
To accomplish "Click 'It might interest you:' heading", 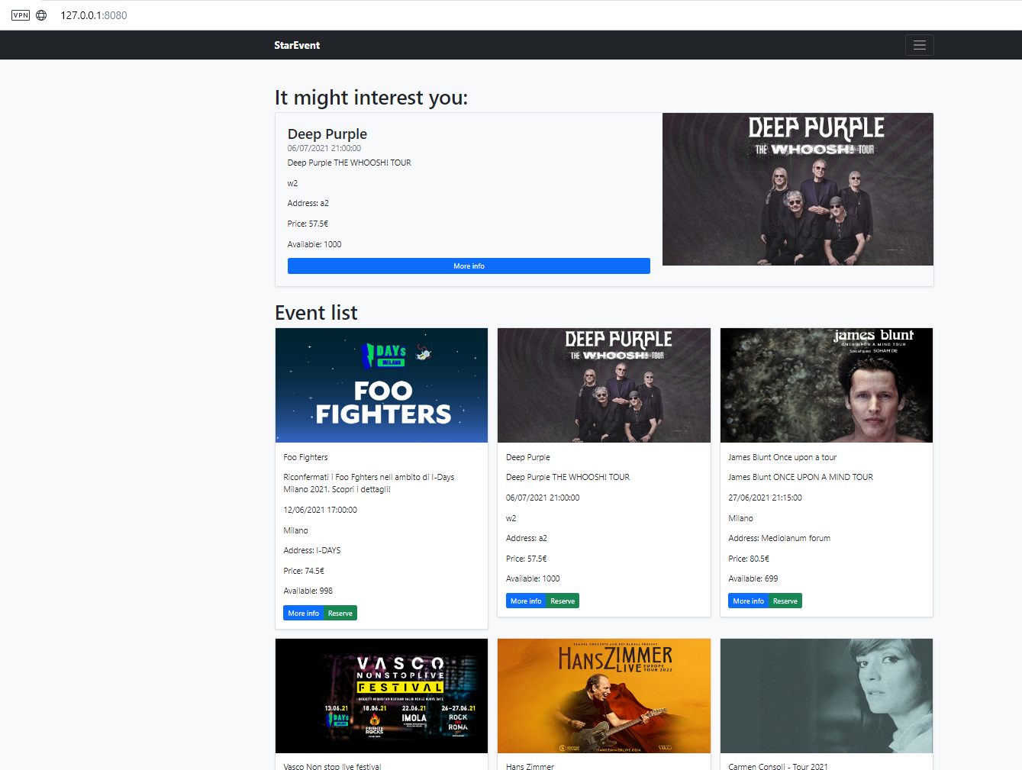I will [371, 98].
